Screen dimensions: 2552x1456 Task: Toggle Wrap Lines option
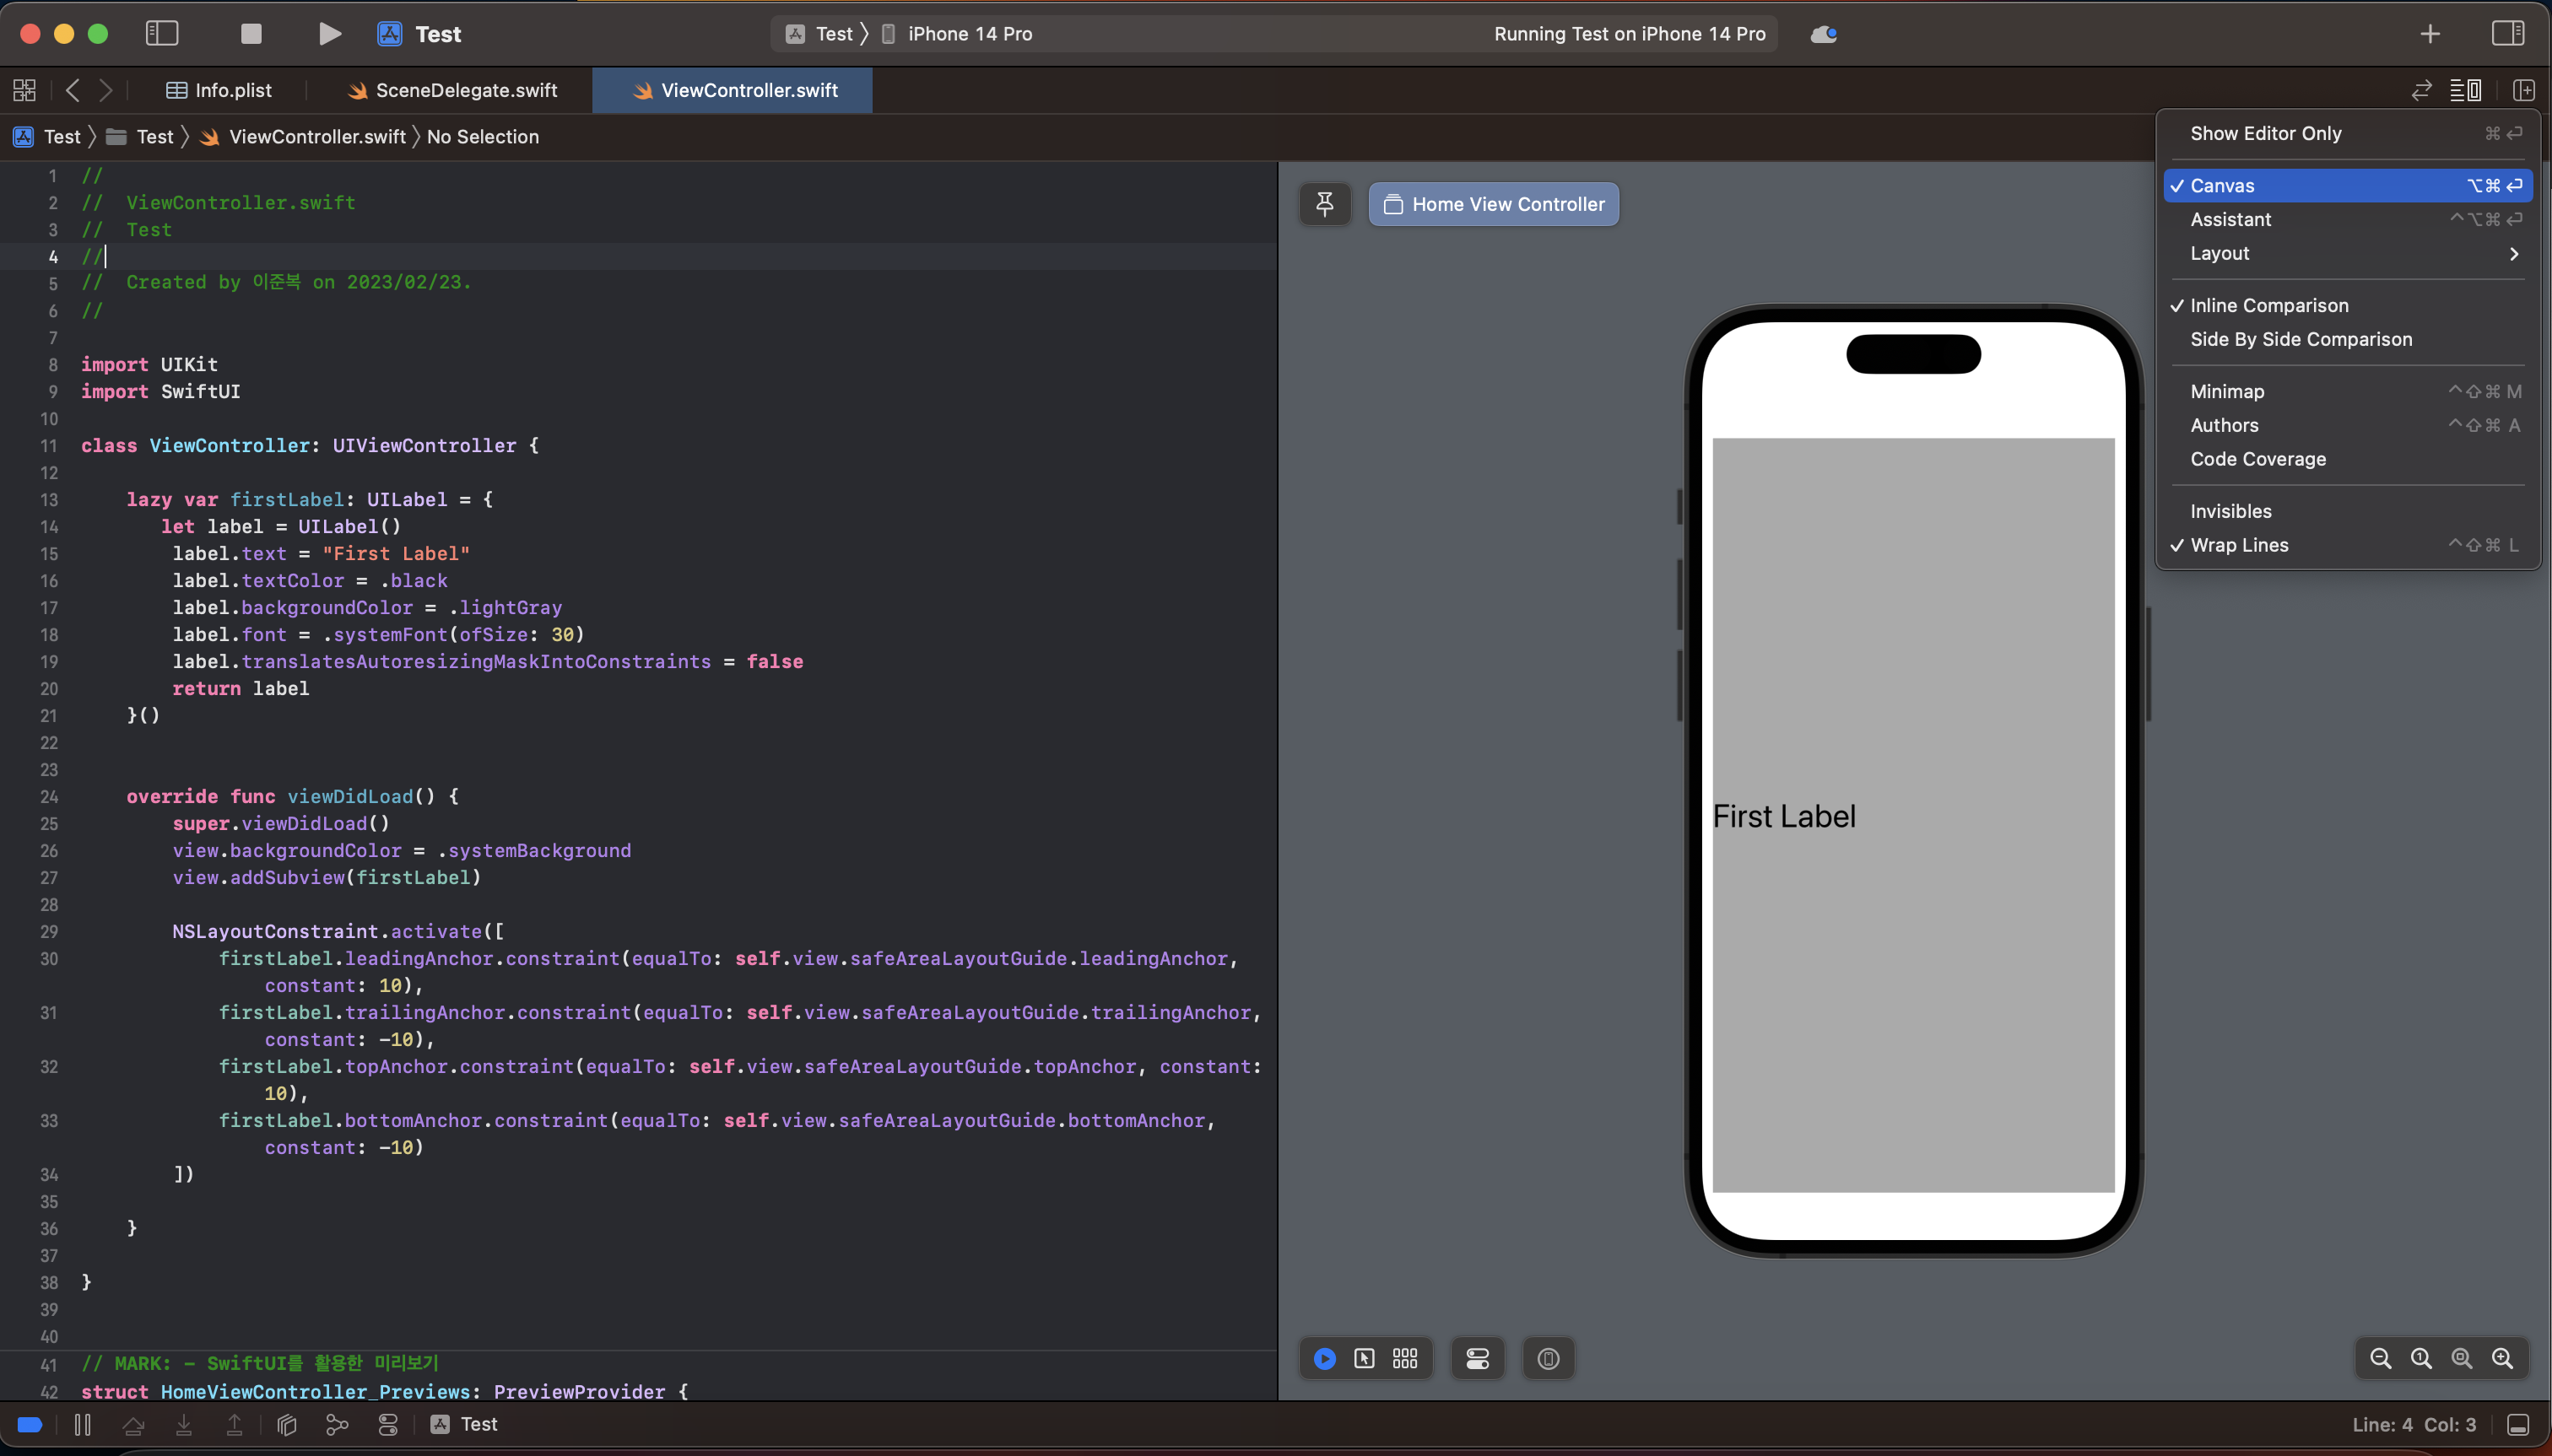click(x=2239, y=545)
